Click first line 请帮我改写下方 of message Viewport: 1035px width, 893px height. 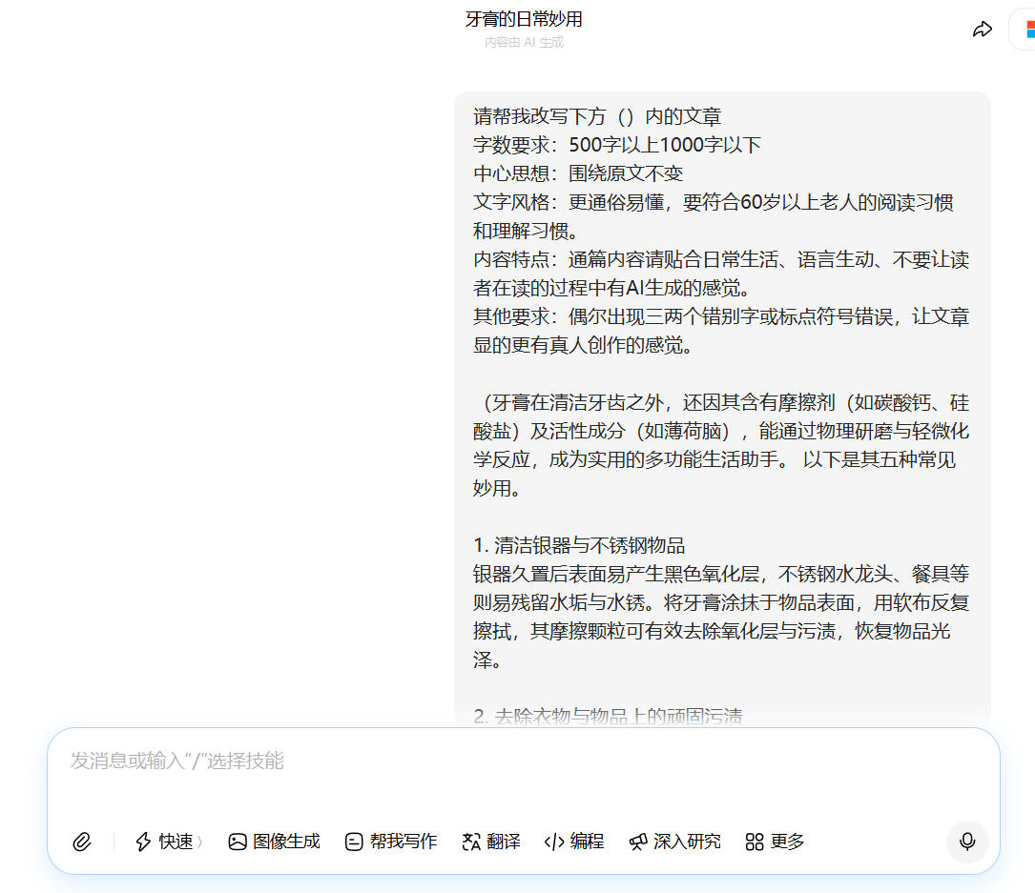pos(597,116)
